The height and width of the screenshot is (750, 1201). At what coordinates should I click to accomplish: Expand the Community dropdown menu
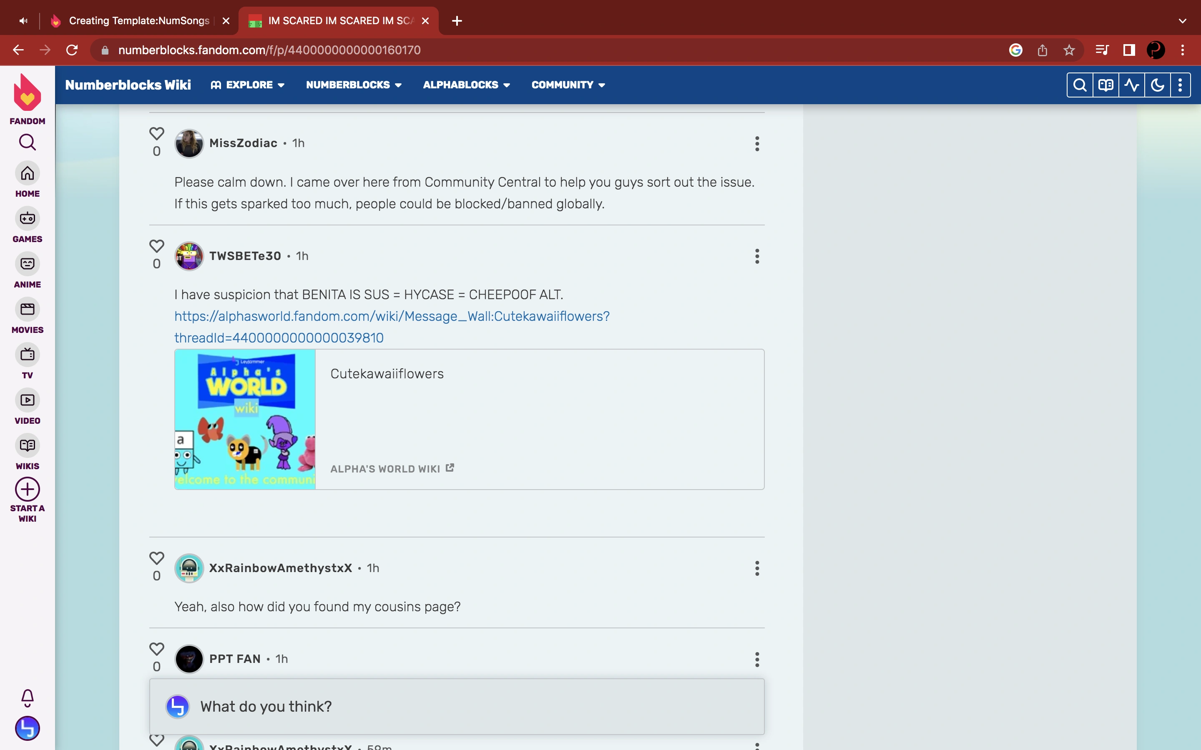[x=568, y=85]
